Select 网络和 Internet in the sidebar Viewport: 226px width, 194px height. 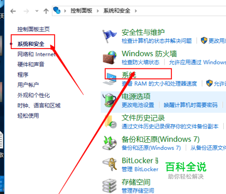37,54
